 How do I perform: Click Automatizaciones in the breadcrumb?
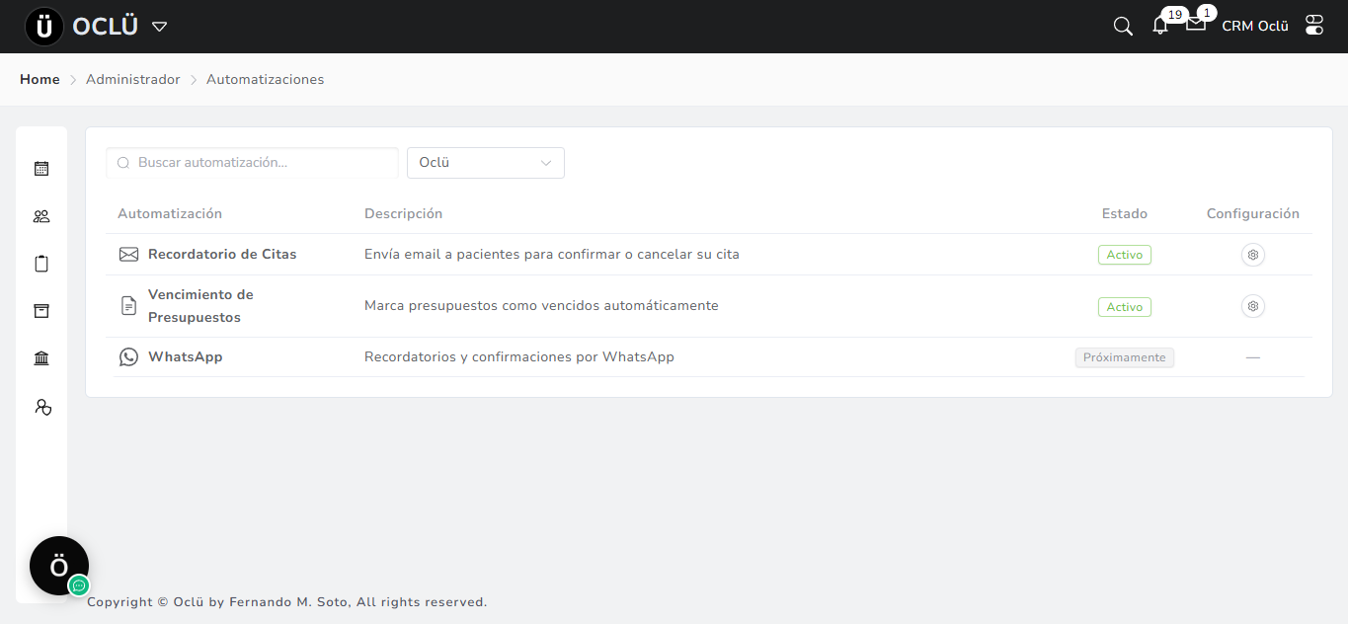coord(265,79)
